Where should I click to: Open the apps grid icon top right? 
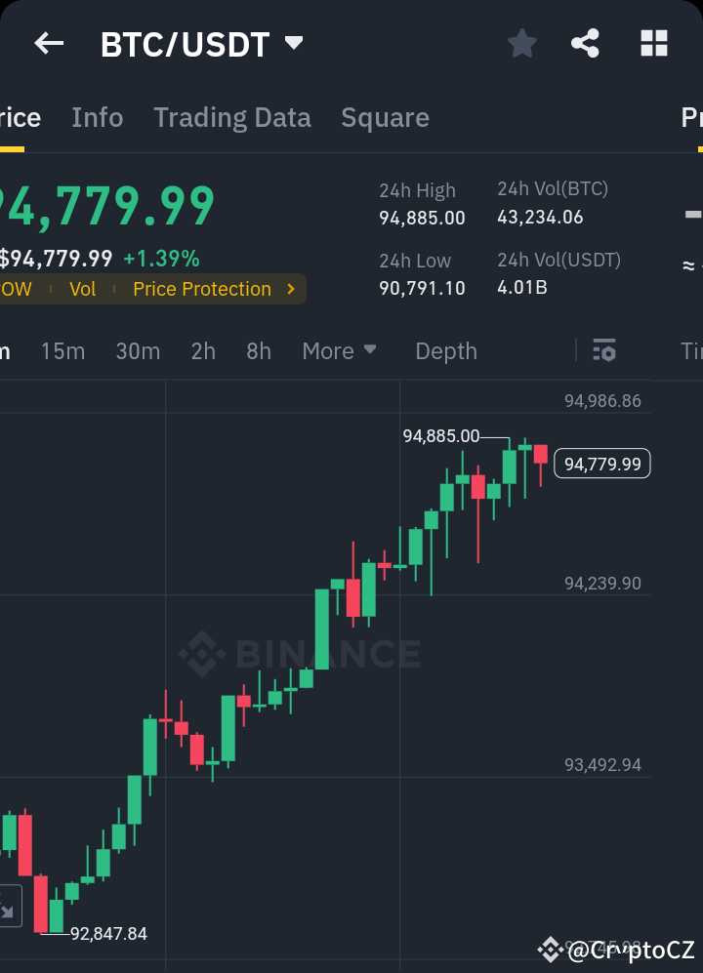(653, 43)
